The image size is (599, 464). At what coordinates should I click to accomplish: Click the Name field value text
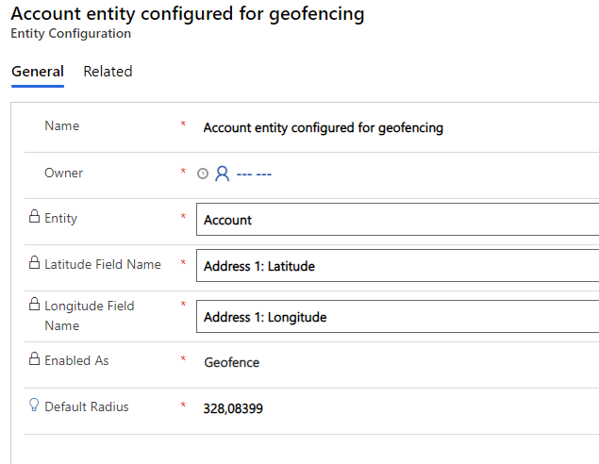(x=324, y=127)
